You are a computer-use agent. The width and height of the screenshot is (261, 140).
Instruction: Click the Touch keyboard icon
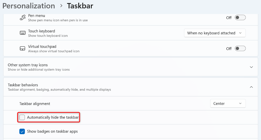coord(23,33)
